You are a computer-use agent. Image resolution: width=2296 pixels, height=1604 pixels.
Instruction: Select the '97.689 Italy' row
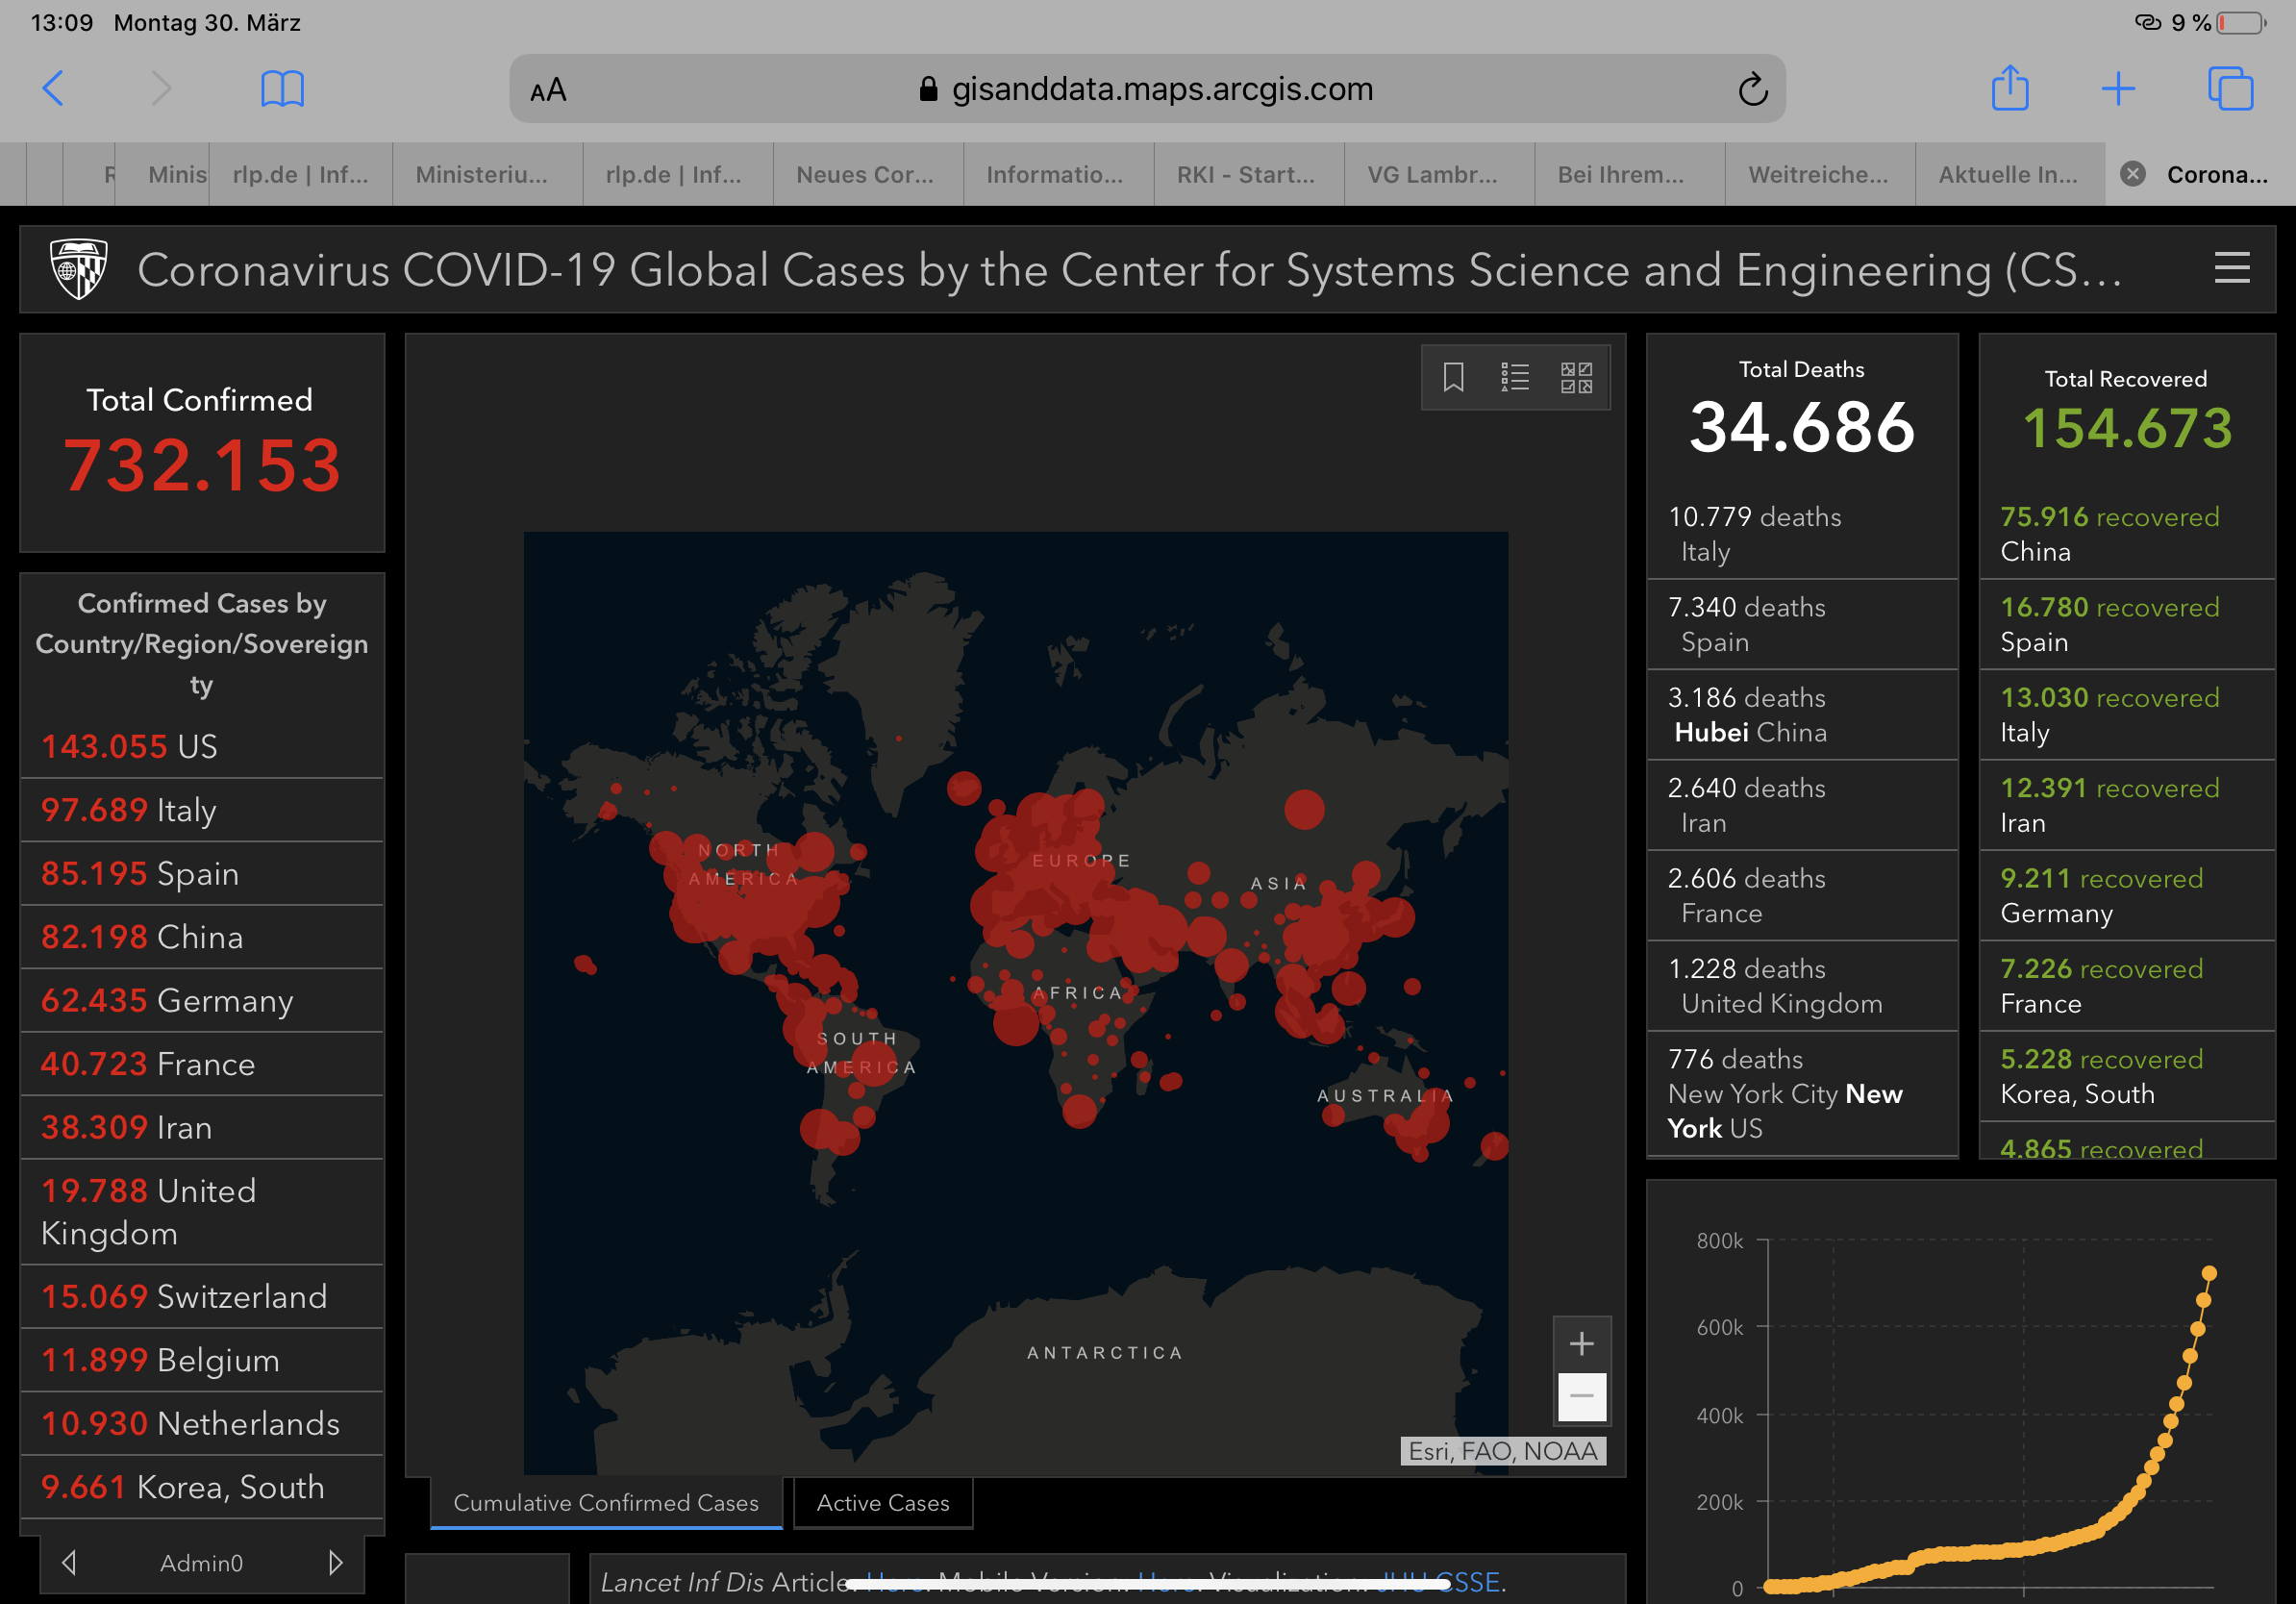point(202,810)
